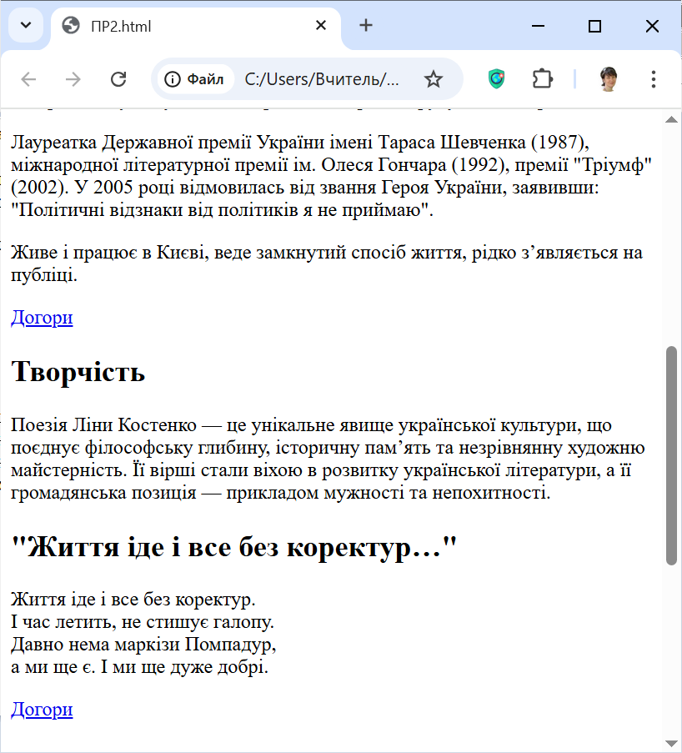Maximize the browser window
Viewport: 682px width, 753px height.
[594, 26]
